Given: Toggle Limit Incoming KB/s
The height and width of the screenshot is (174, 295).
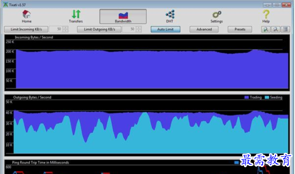Looking at the screenshot, I should coord(26,29).
